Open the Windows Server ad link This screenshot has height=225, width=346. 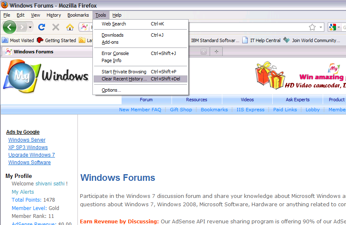point(27,140)
